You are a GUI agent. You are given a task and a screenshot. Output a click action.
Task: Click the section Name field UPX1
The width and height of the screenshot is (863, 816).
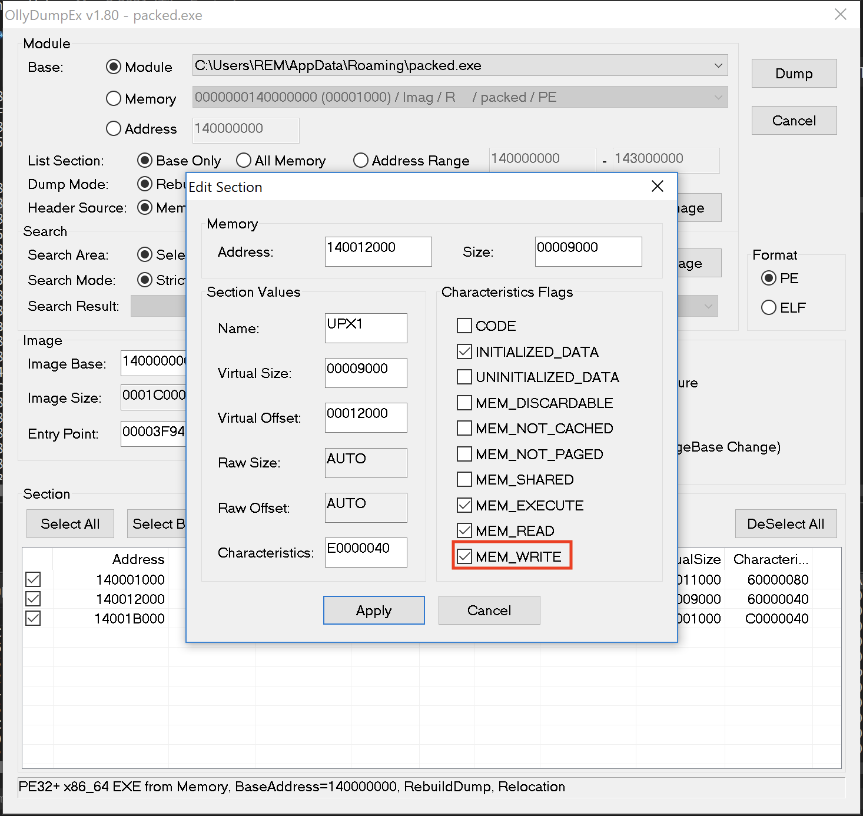point(366,328)
